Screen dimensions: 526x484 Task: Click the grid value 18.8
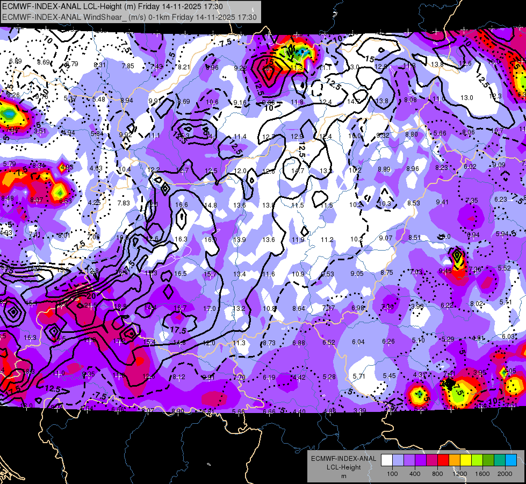tap(120, 307)
